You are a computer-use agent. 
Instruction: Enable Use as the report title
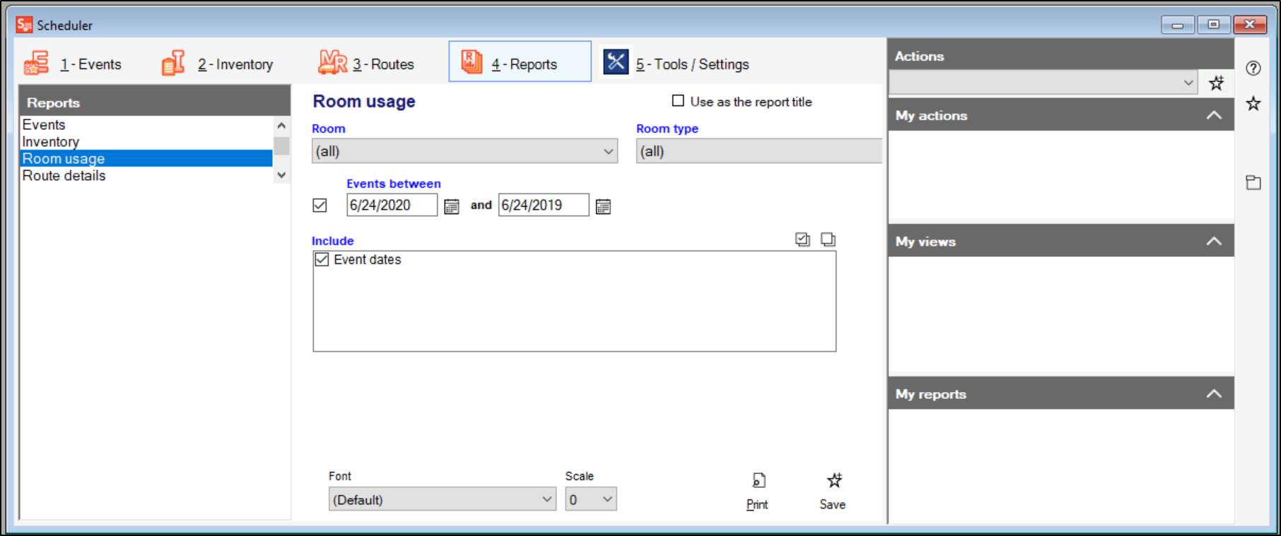pyautogui.click(x=678, y=101)
